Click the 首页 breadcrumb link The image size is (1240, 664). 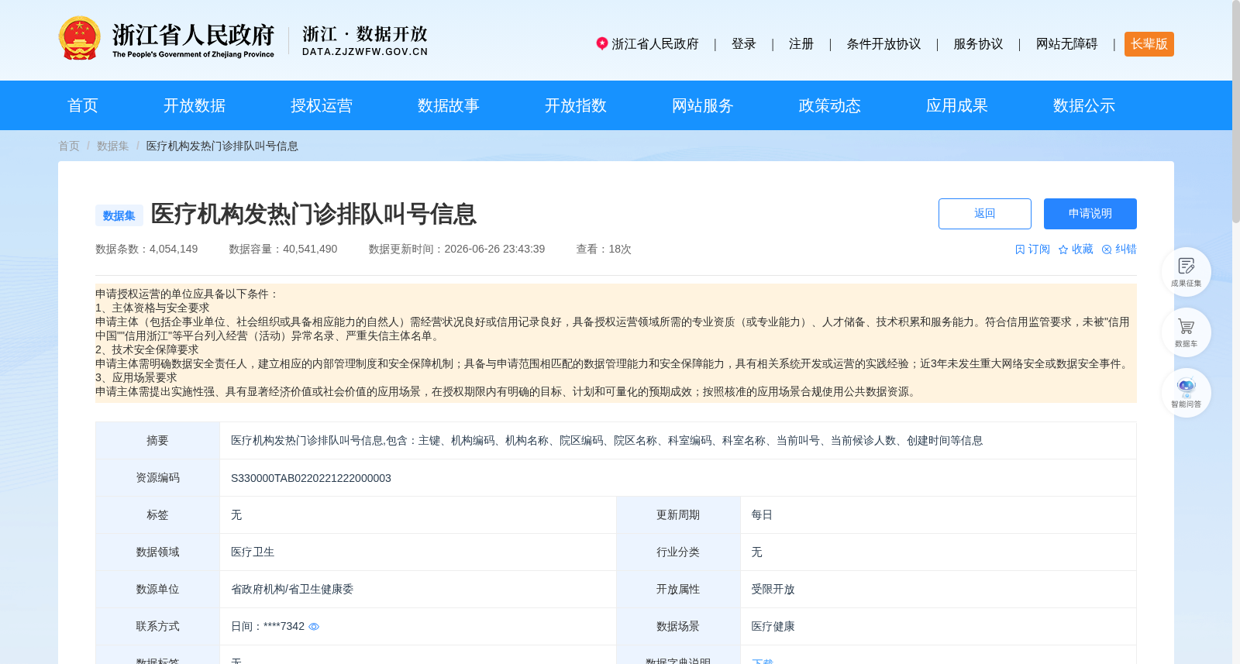[x=69, y=146]
